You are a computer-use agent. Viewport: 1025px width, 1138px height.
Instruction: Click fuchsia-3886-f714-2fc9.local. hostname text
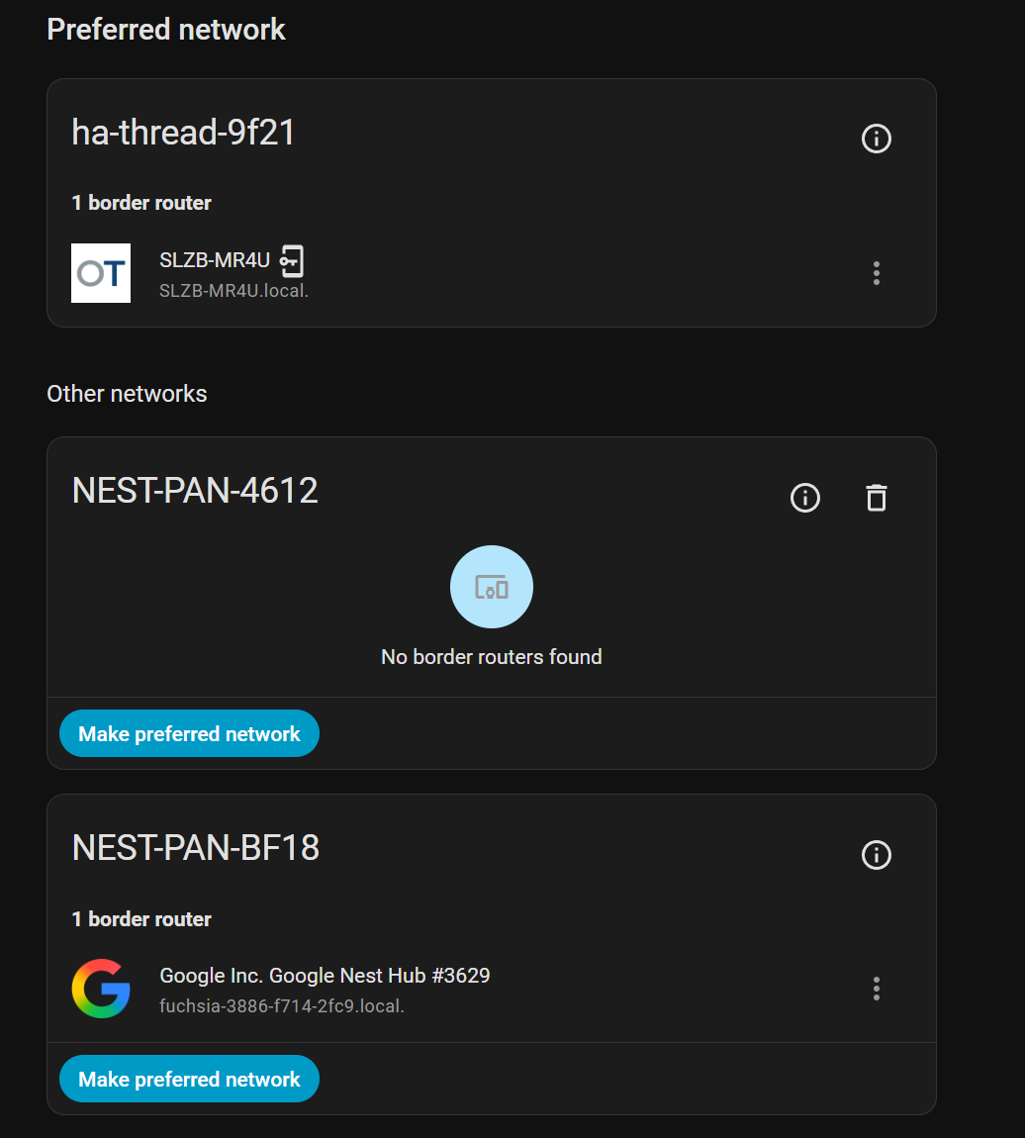tap(281, 1006)
